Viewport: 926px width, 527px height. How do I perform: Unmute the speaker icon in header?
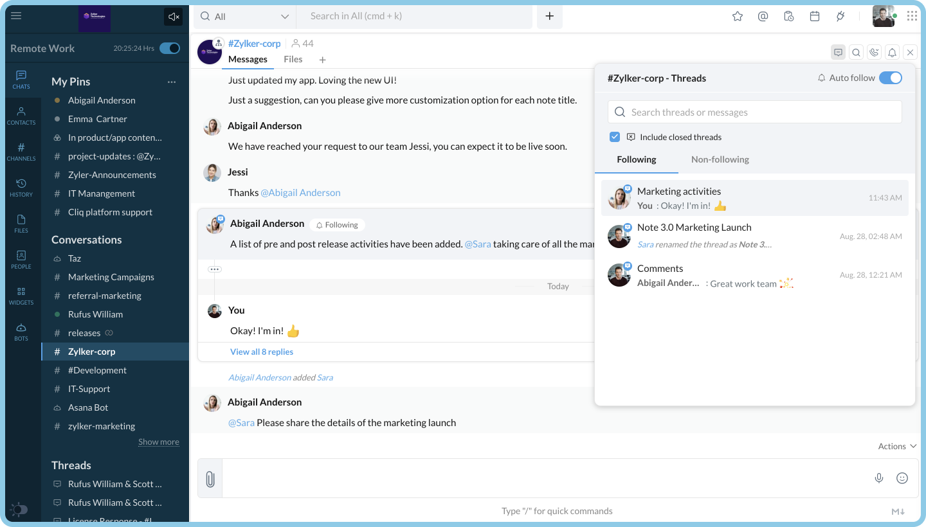(x=173, y=17)
